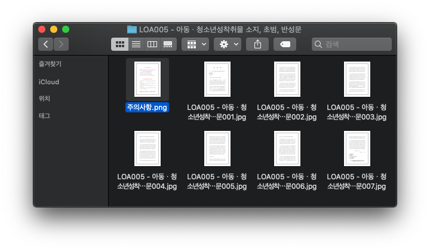The height and width of the screenshot is (251, 430).
Task: Open the gear action menu
Action: tap(228, 44)
